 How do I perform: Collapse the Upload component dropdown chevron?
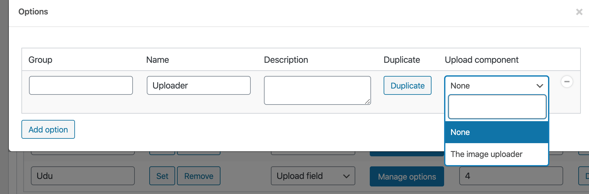click(x=540, y=86)
